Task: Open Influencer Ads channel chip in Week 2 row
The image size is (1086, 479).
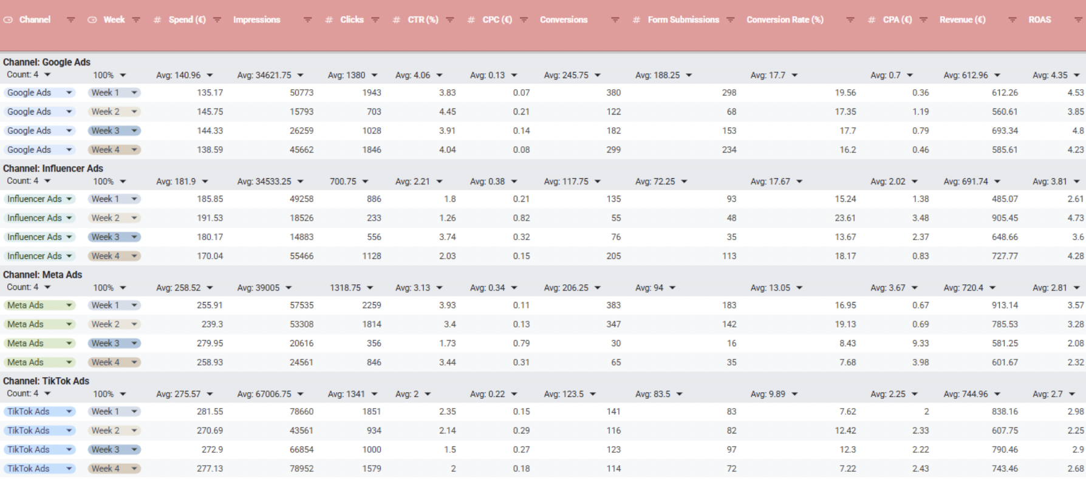Action: point(39,218)
